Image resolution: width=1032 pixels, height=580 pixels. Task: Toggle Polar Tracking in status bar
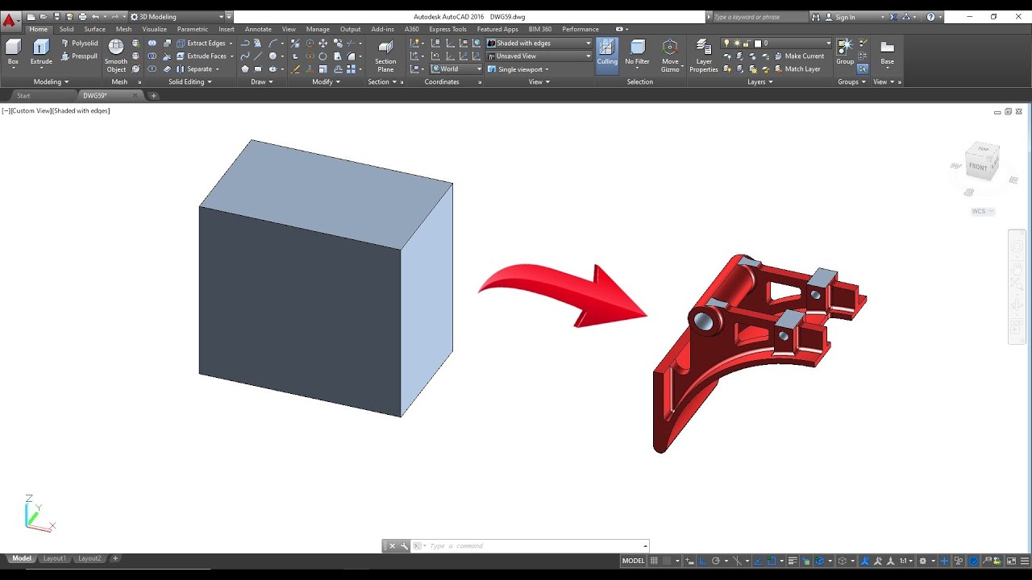point(715,561)
